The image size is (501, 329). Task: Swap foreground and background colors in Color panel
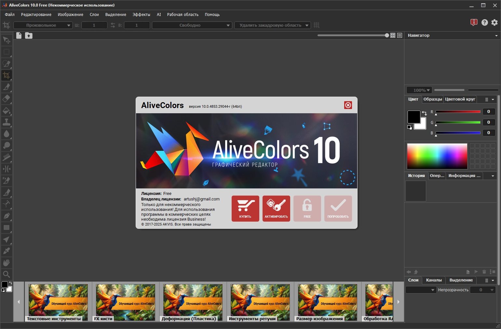424,113
